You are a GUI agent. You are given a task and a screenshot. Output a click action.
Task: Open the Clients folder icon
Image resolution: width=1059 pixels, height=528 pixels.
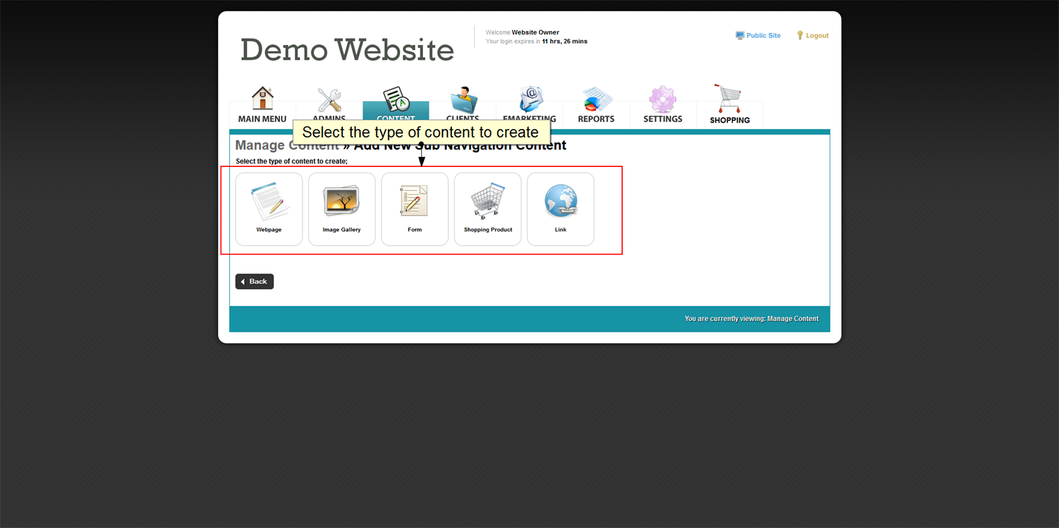point(463,100)
